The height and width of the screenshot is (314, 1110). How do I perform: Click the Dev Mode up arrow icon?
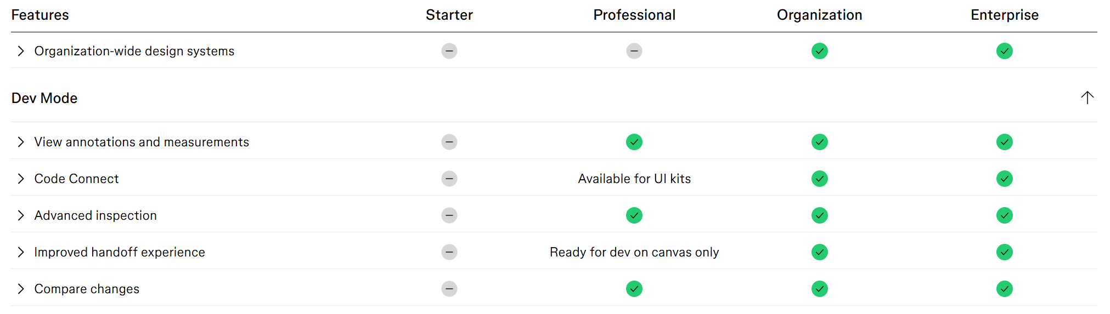(x=1087, y=98)
